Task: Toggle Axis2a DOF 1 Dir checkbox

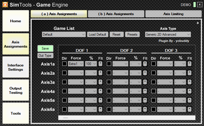Action: pos(64,73)
